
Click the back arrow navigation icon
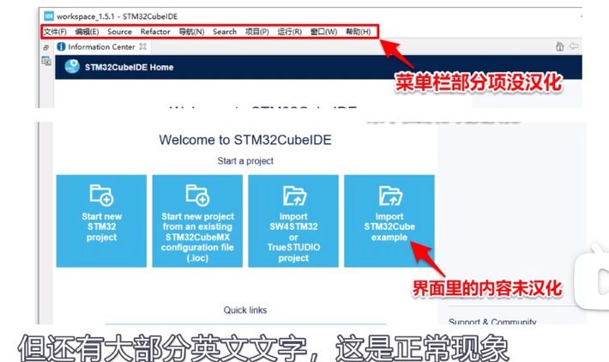point(574,46)
